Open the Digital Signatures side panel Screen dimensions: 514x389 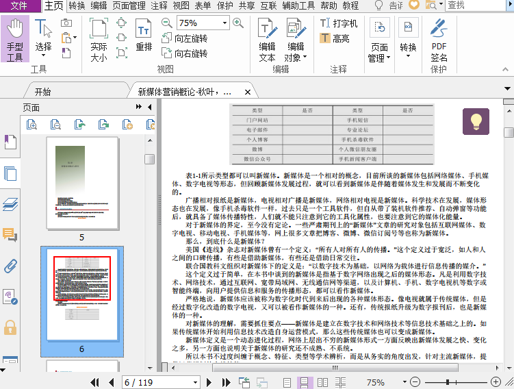pos(10,297)
